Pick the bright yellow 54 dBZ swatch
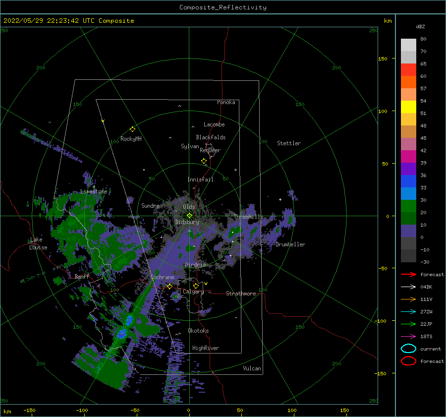The width and height of the screenshot is (446, 417). (408, 107)
